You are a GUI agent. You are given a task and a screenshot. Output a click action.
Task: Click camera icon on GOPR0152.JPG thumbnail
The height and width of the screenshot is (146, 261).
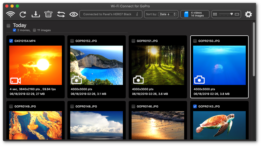click(77, 80)
